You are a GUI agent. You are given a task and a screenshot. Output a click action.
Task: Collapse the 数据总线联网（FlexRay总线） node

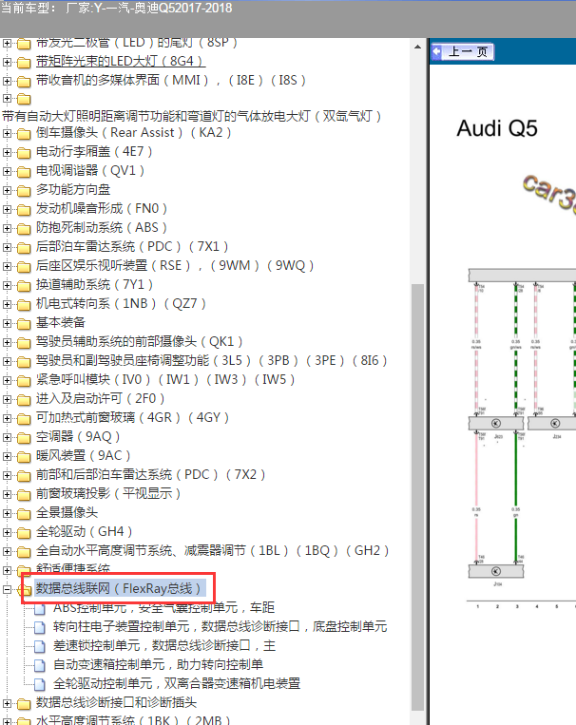pyautogui.click(x=7, y=589)
